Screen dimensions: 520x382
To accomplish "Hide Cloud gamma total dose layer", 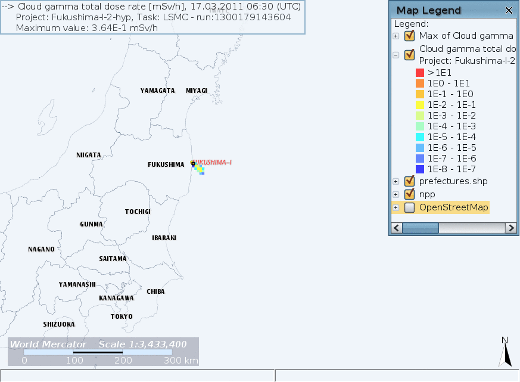I will (409, 55).
